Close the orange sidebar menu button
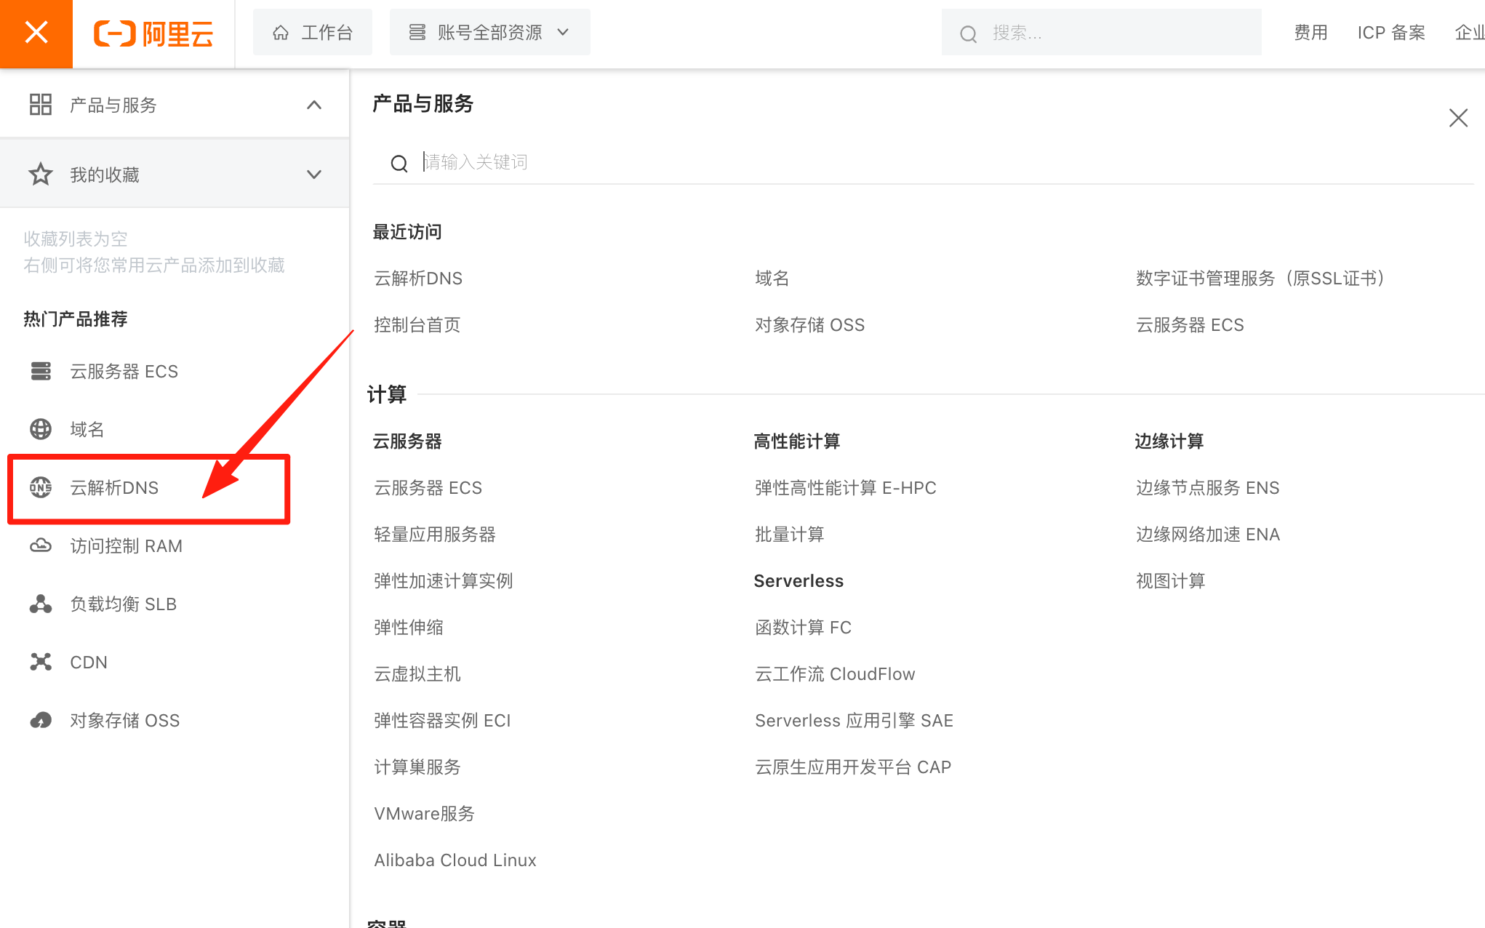The width and height of the screenshot is (1485, 928). (36, 33)
